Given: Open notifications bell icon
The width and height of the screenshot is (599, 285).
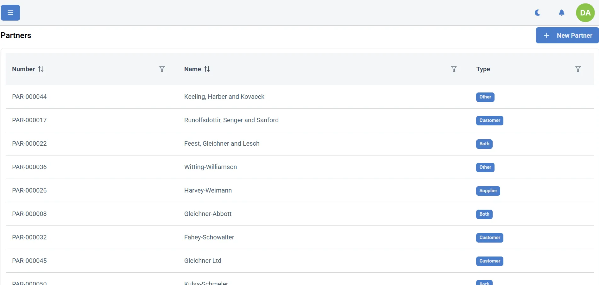Looking at the screenshot, I should click(x=561, y=13).
